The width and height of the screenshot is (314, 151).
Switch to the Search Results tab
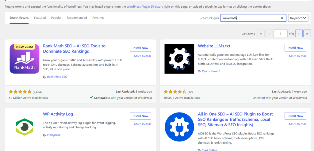[x=19, y=18]
